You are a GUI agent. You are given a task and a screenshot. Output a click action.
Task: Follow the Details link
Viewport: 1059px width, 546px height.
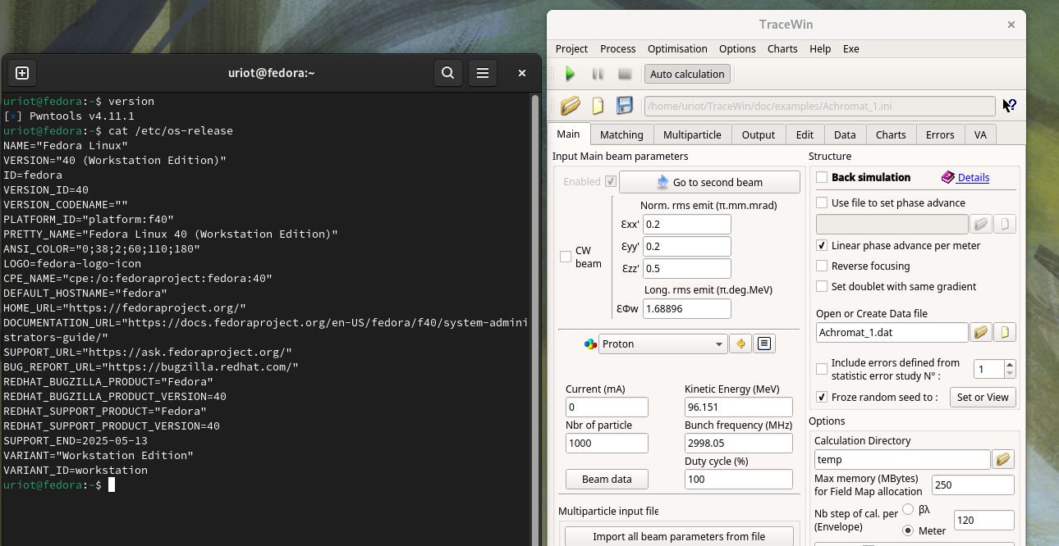tap(973, 178)
